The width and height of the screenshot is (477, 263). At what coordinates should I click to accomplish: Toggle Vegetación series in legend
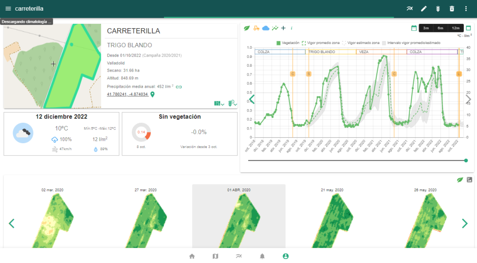[288, 43]
